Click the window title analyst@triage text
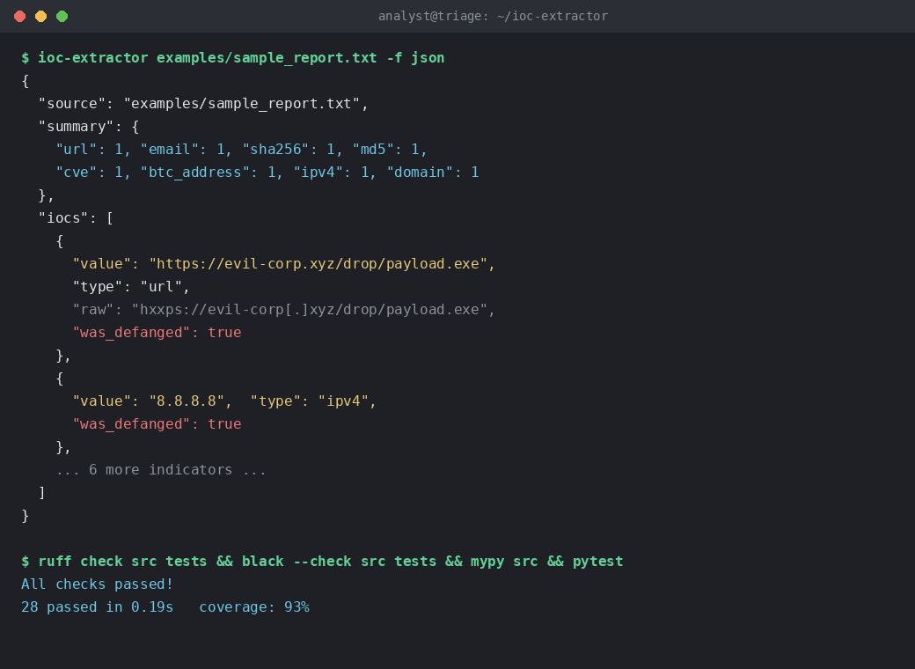 pos(493,17)
